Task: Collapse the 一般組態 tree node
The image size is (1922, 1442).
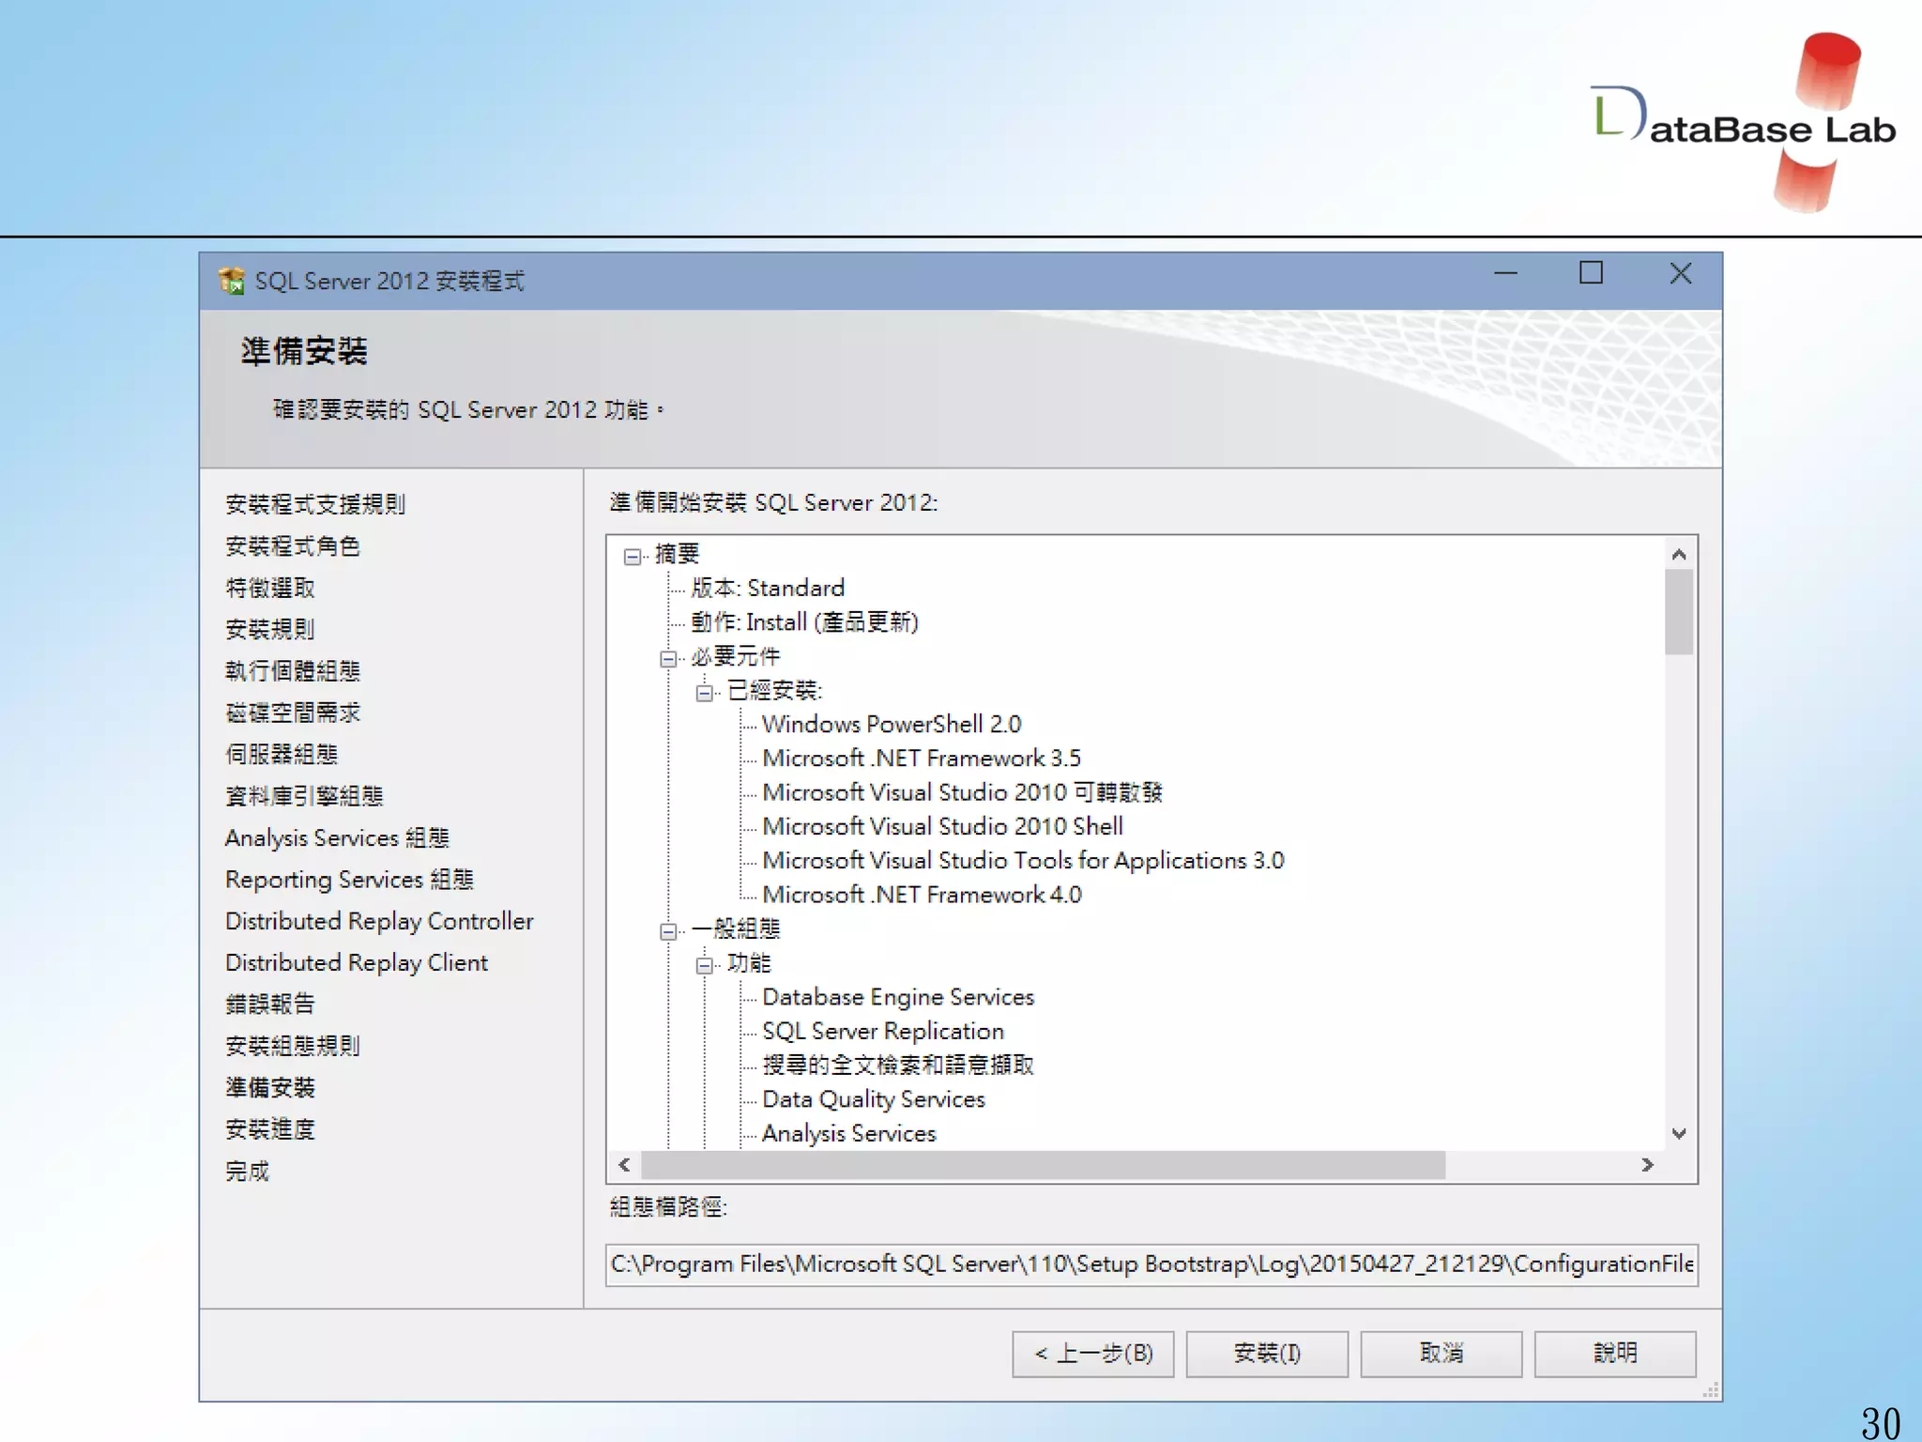Action: [668, 930]
